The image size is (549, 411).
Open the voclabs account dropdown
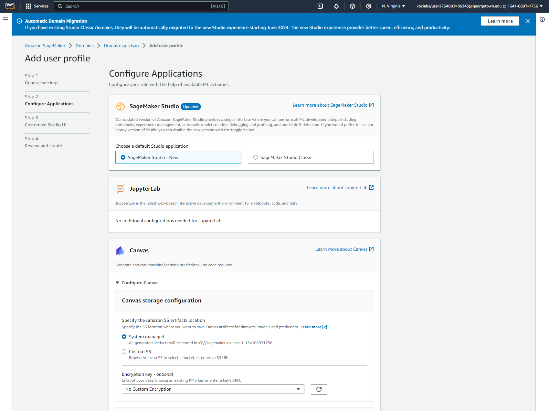pos(480,6)
